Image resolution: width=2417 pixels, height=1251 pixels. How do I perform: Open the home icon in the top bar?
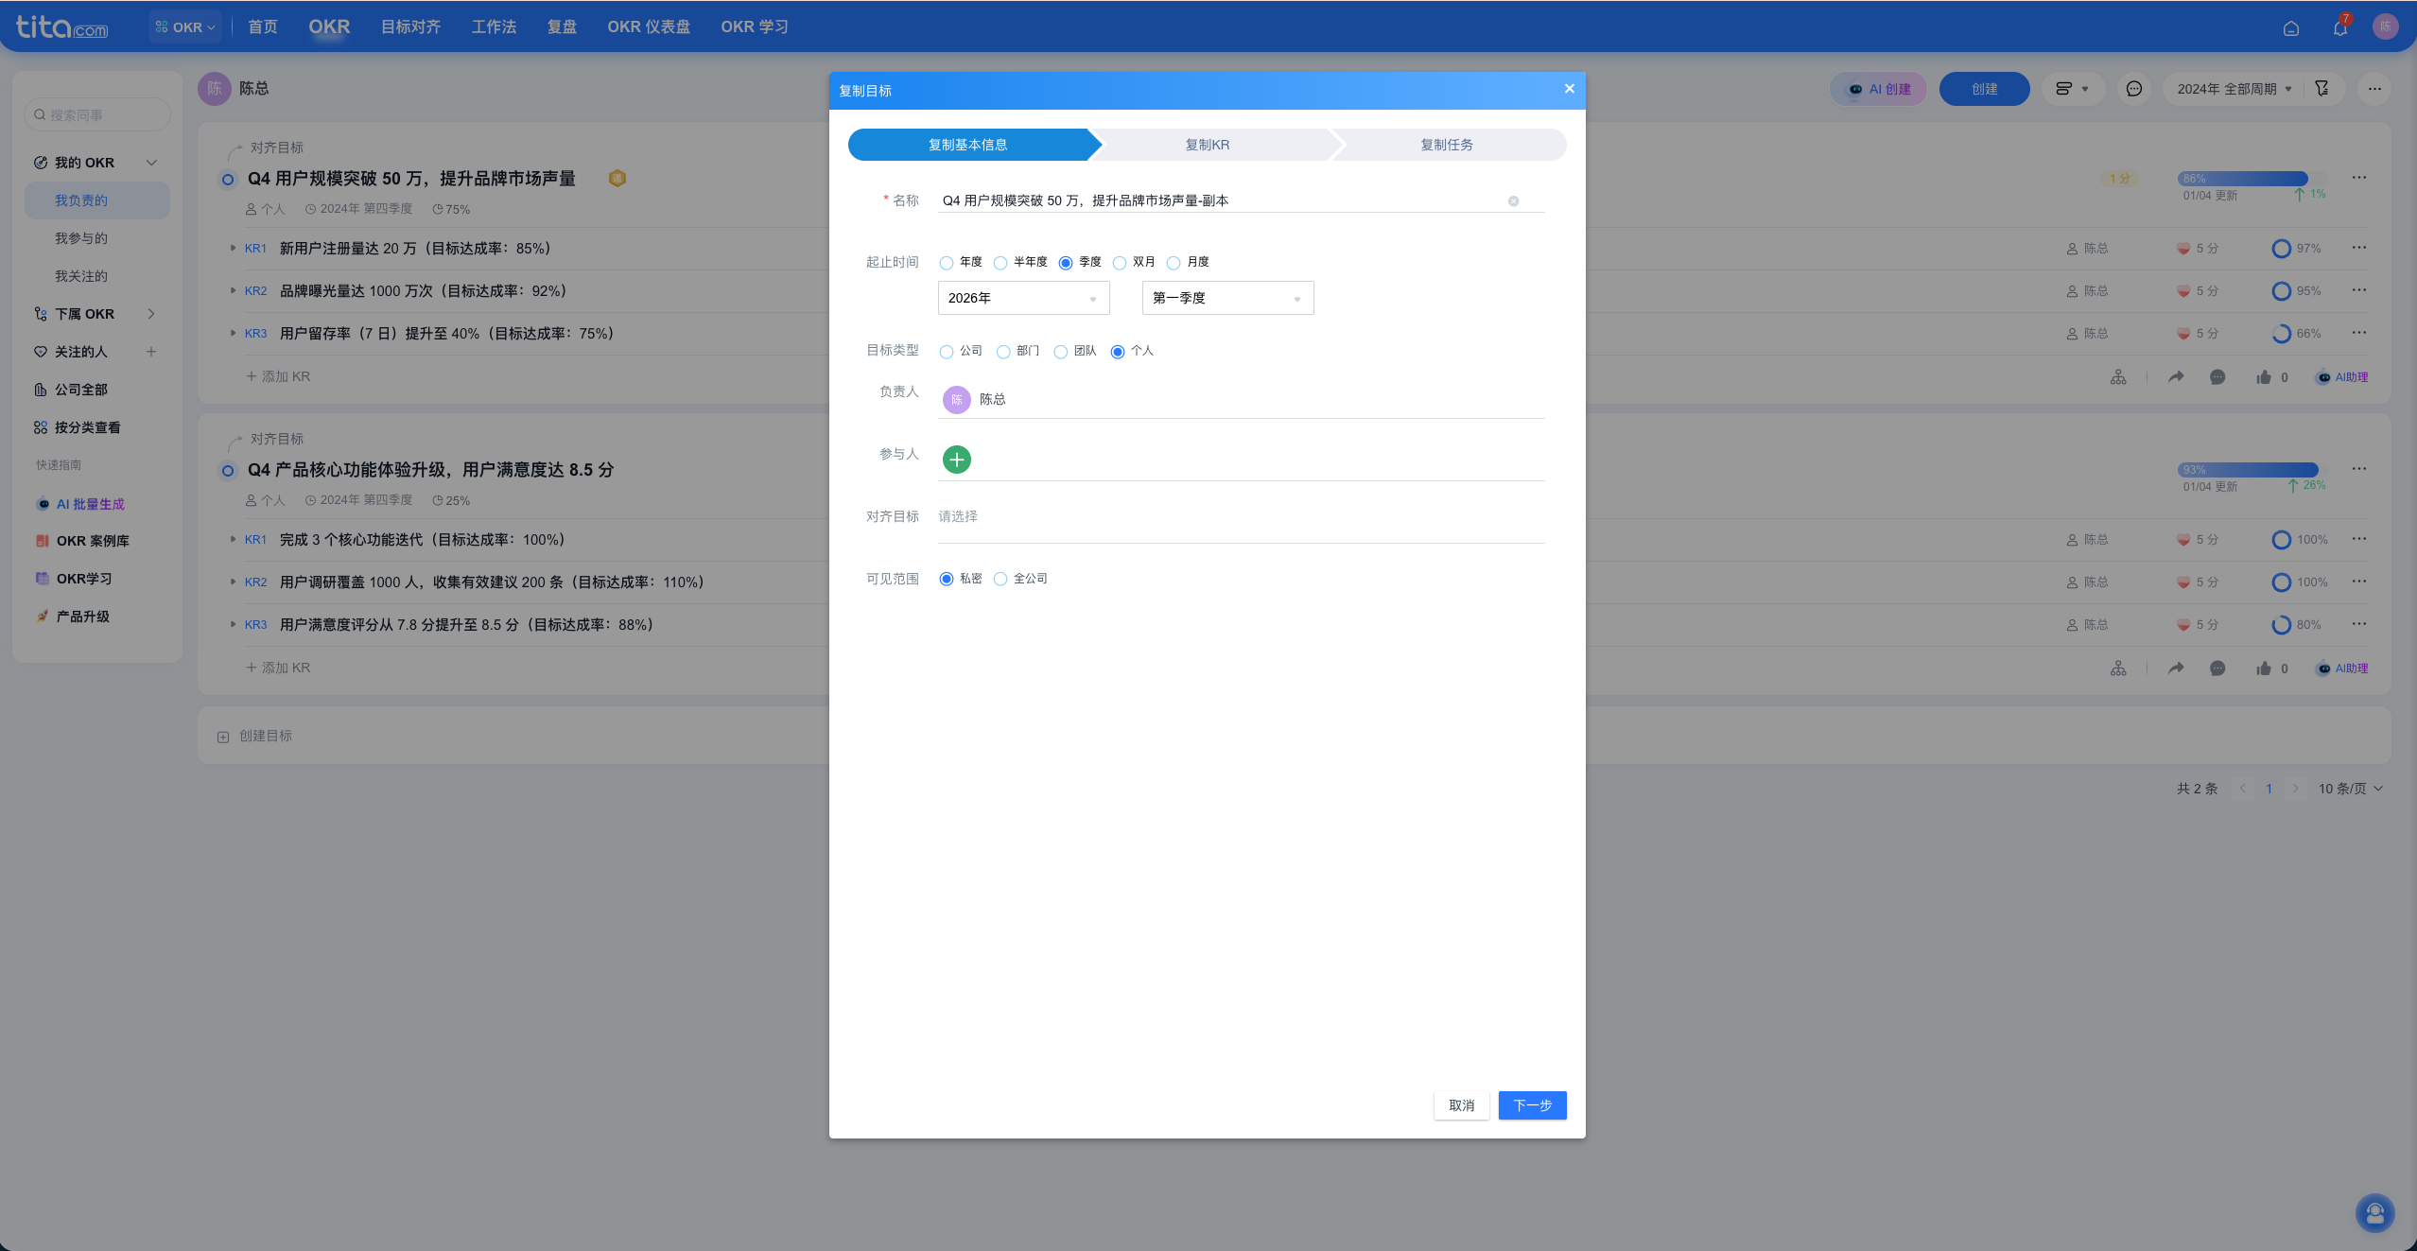(x=2291, y=28)
